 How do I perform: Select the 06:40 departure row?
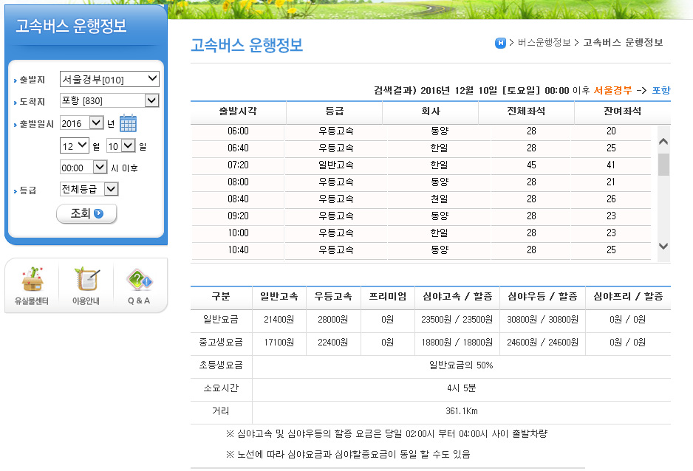(x=421, y=148)
